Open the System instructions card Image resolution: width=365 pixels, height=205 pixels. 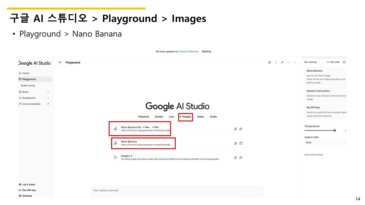coord(325,95)
